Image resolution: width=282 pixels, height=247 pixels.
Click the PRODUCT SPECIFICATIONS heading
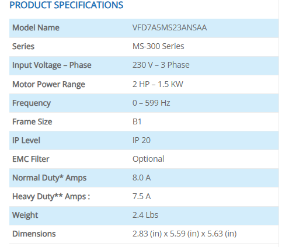tap(67, 5)
